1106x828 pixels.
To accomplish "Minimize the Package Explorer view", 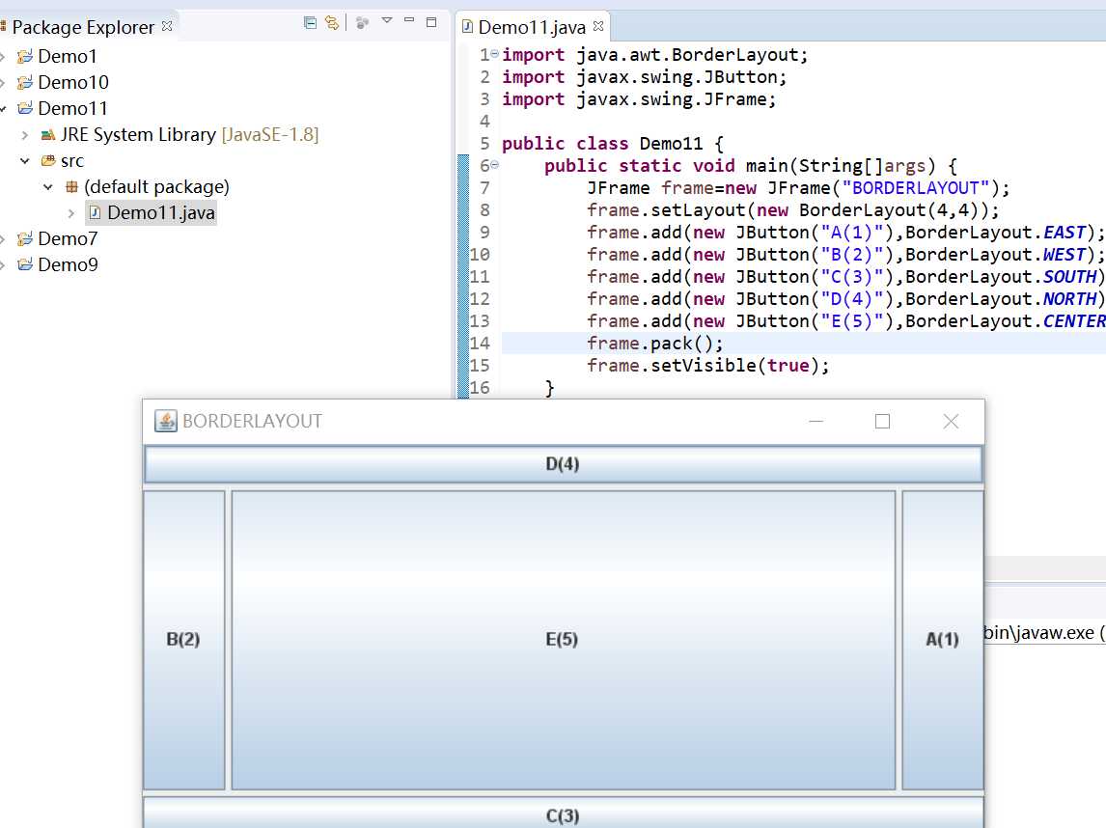I will (409, 20).
